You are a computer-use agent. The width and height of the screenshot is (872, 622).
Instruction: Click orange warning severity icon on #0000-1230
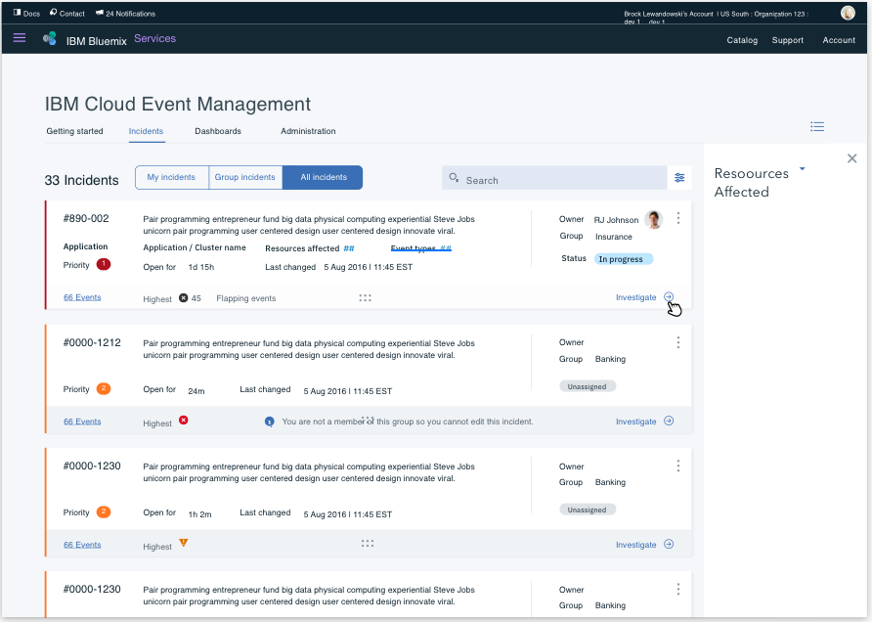[x=184, y=543]
